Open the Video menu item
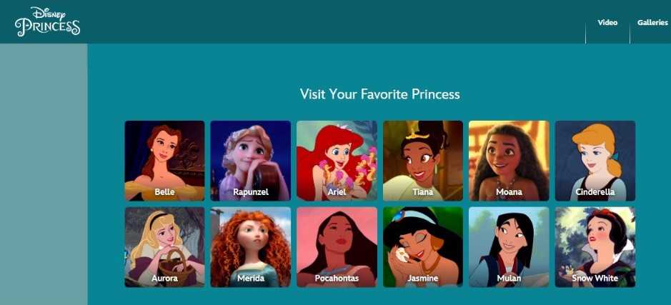Screen dimensions: 671x305 click(607, 23)
